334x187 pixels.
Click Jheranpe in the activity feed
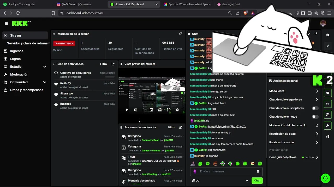[x=67, y=94]
